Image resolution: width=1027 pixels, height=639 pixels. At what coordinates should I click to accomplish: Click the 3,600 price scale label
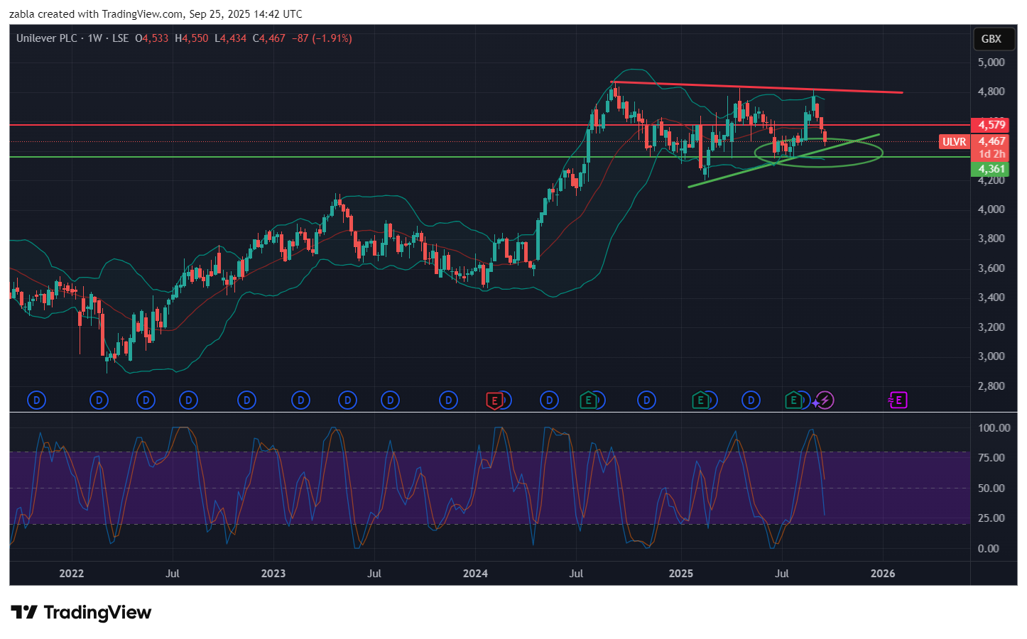[x=991, y=268]
